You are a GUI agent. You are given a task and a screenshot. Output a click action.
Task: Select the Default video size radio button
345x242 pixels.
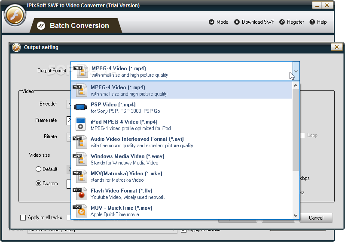38,169
